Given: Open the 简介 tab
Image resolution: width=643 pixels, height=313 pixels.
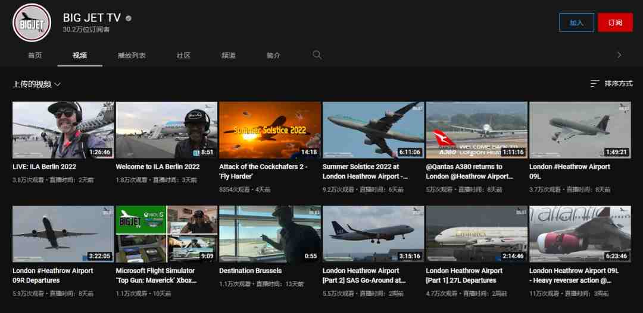Looking at the screenshot, I should [x=273, y=55].
